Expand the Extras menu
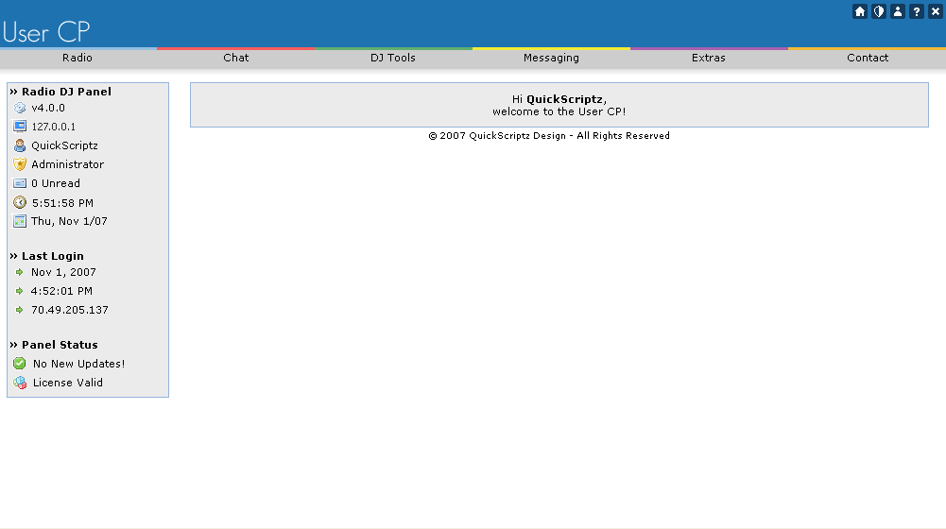This screenshot has width=946, height=529. [x=709, y=58]
